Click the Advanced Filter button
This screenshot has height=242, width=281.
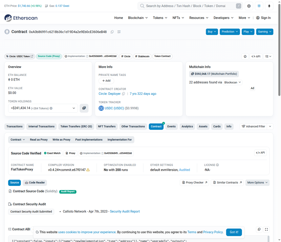(253, 126)
